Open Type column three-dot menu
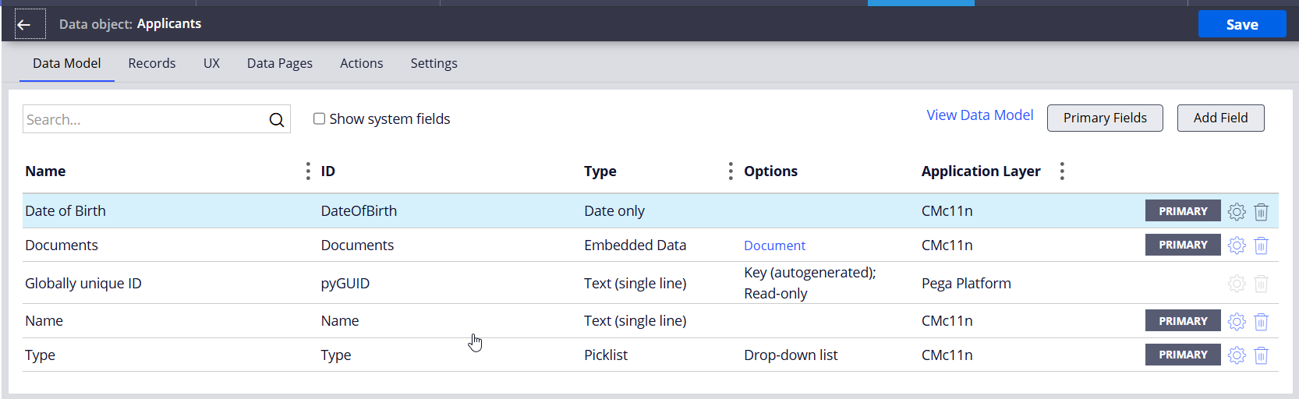1299x399 pixels. point(730,171)
